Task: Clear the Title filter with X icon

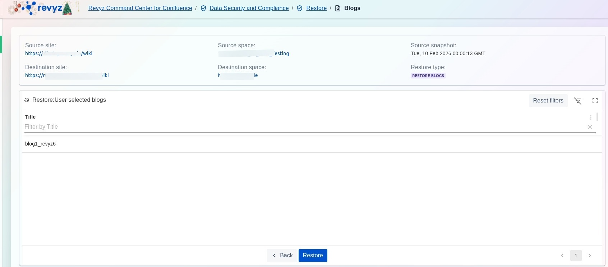Action: coord(590,127)
